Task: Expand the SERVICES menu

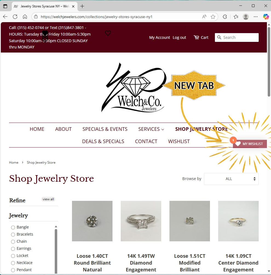Action: point(151,129)
